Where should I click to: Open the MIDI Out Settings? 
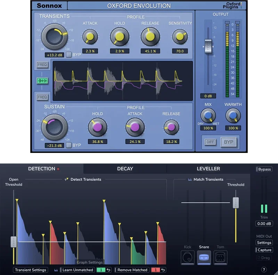[264, 243]
